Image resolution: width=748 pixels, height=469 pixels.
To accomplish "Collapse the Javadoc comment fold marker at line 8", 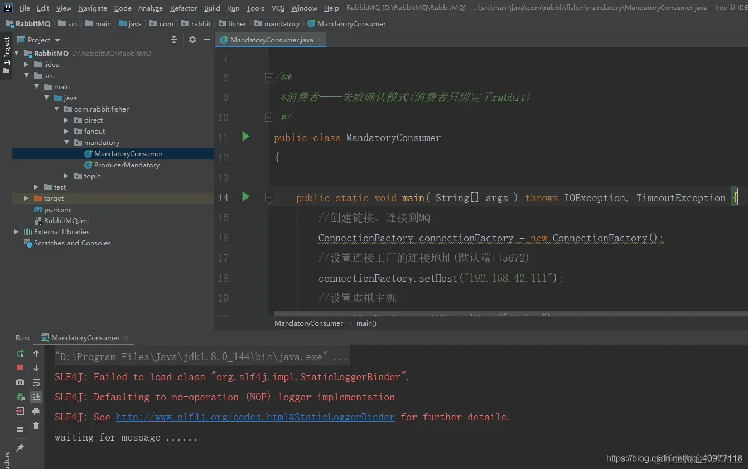I will point(269,78).
